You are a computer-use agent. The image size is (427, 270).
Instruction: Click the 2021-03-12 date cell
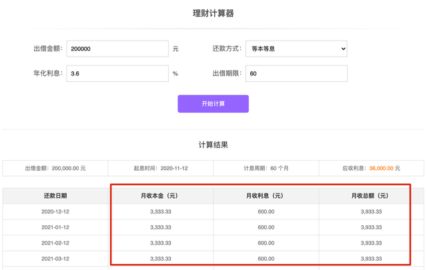(x=55, y=259)
